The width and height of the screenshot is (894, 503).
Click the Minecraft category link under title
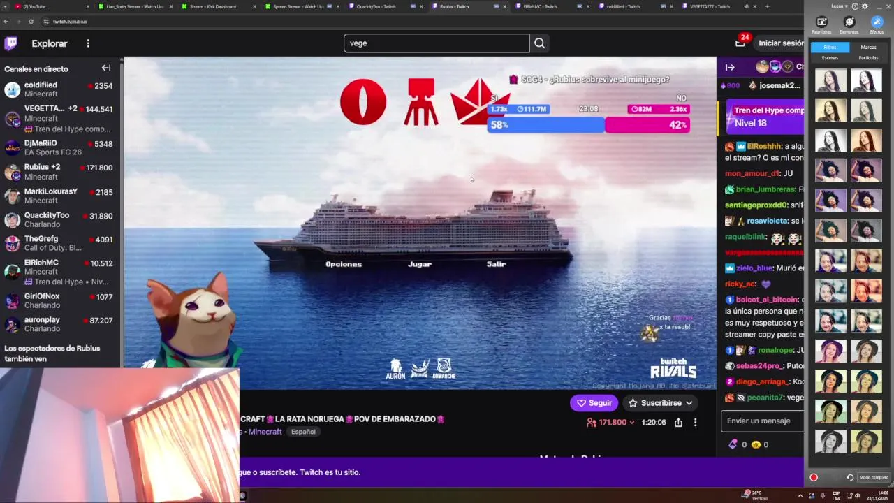pyautogui.click(x=265, y=432)
